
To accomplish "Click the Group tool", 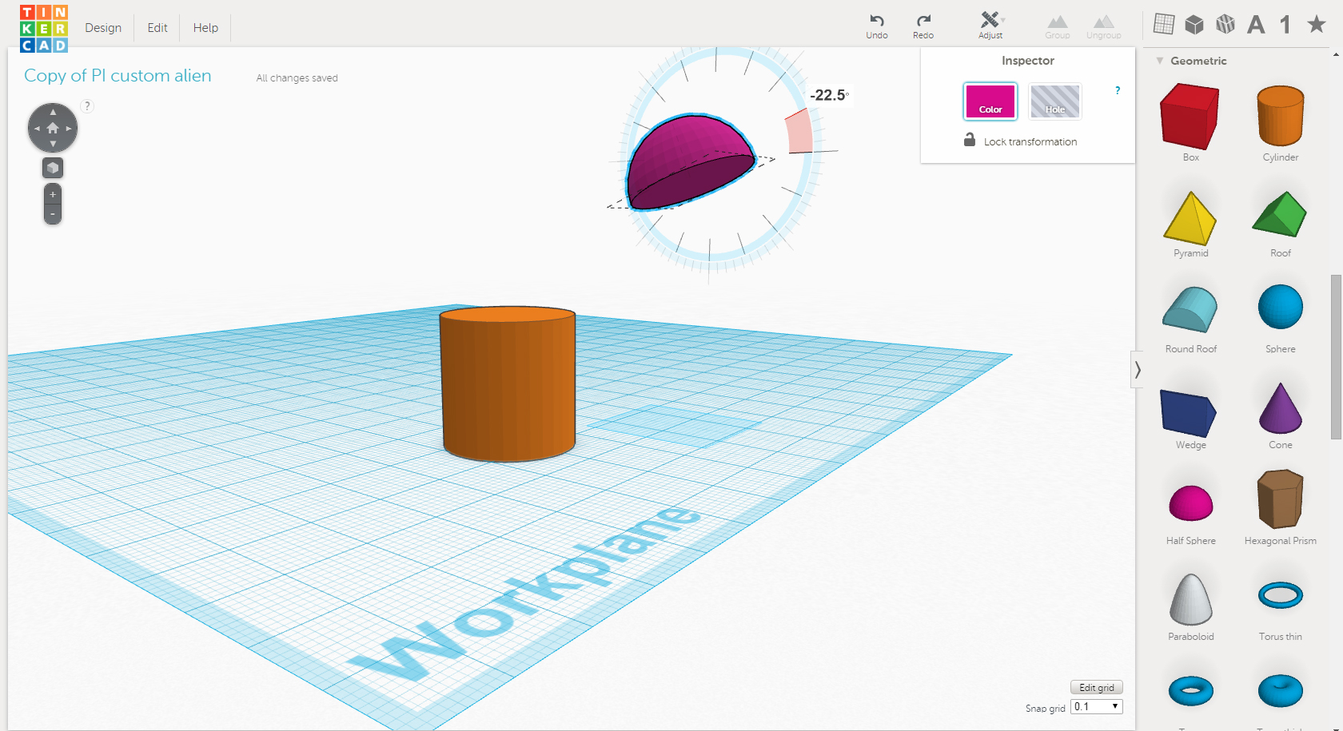I will click(x=1058, y=26).
